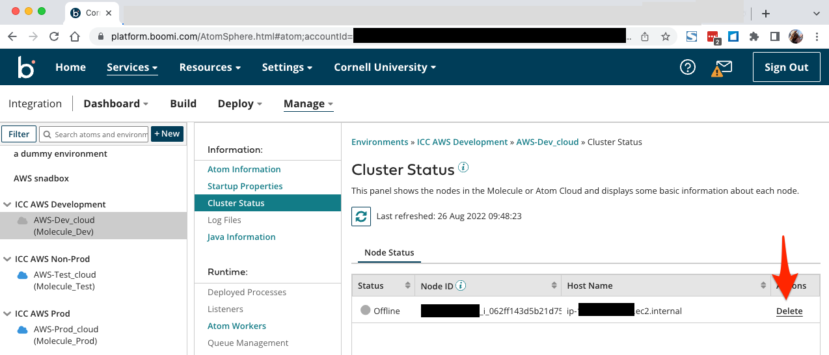Open Atom Workers under Runtime
Viewport: 829px width, 355px height.
[237, 326]
